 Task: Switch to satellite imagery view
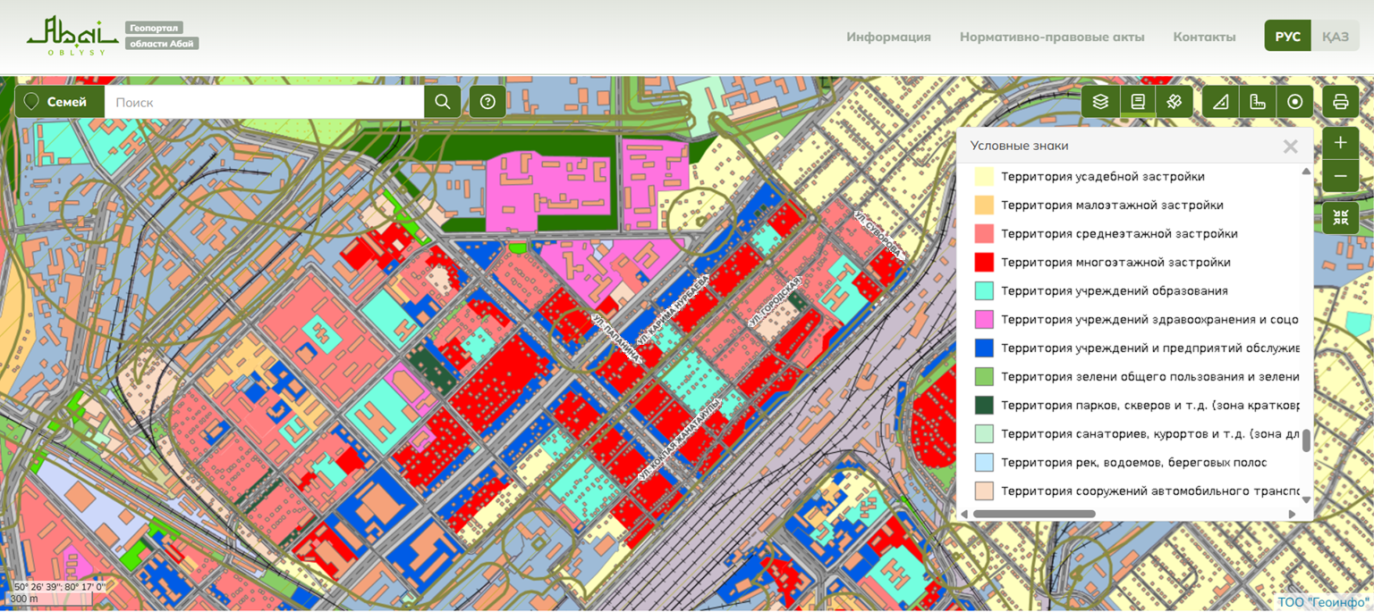[x=1175, y=102]
